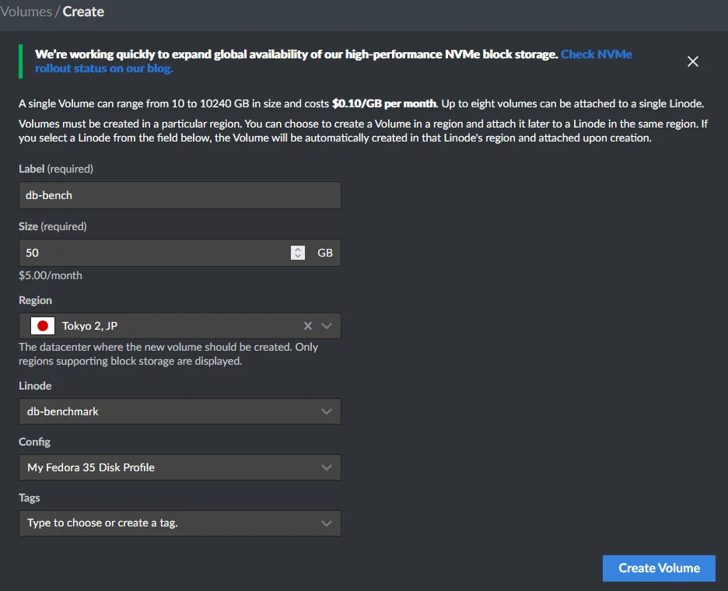
Task: Clear the Tokyo 2, JP region selection
Action: pyautogui.click(x=307, y=326)
